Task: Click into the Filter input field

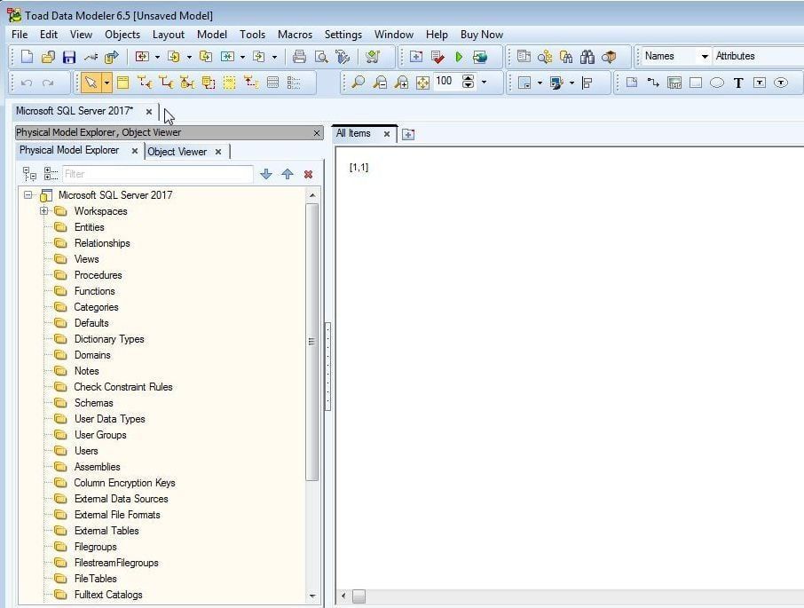Action: pyautogui.click(x=157, y=174)
